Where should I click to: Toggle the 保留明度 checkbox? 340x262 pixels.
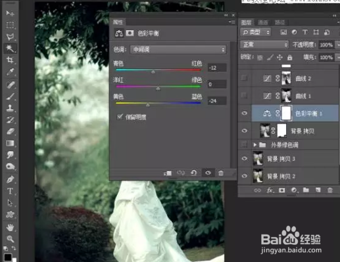[x=120, y=117]
